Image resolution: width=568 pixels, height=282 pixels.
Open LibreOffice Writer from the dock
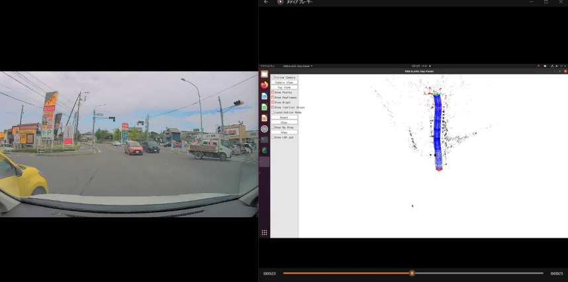click(264, 96)
